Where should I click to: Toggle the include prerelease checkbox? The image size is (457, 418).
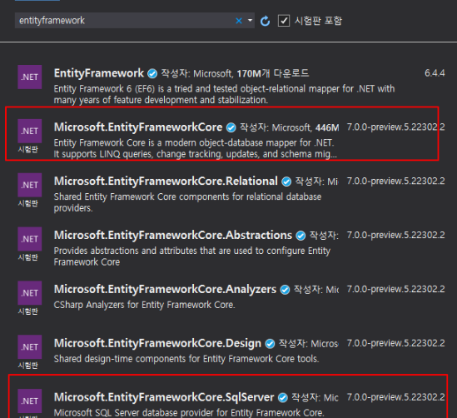[284, 21]
